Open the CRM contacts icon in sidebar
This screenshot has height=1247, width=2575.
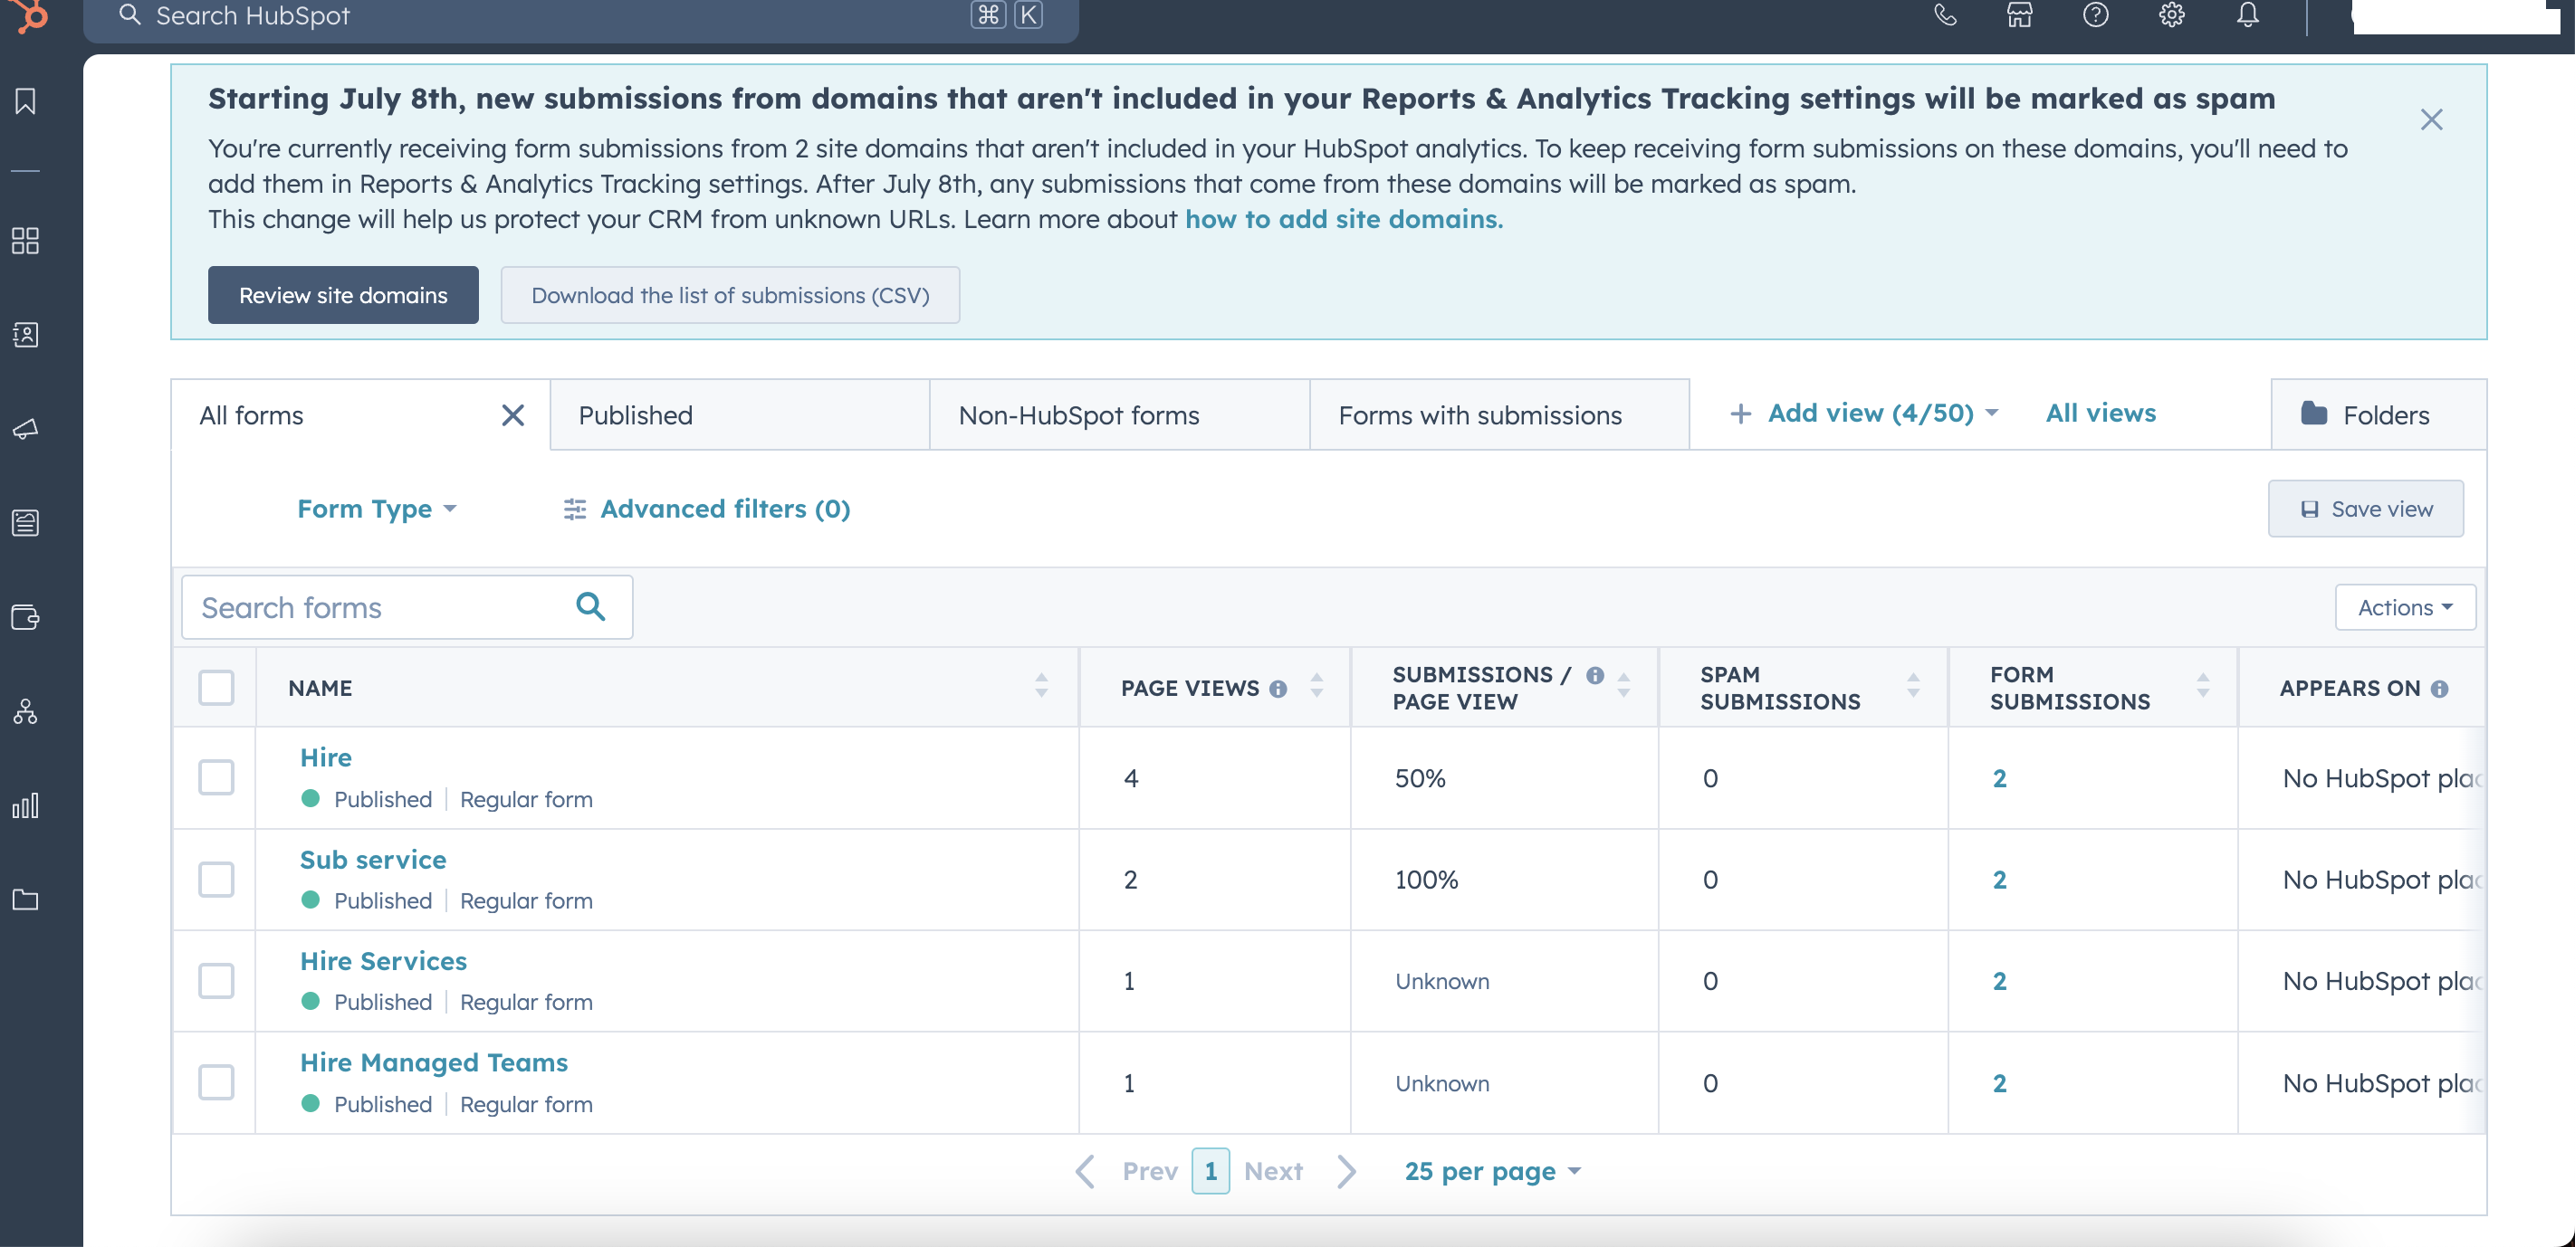coord(25,335)
